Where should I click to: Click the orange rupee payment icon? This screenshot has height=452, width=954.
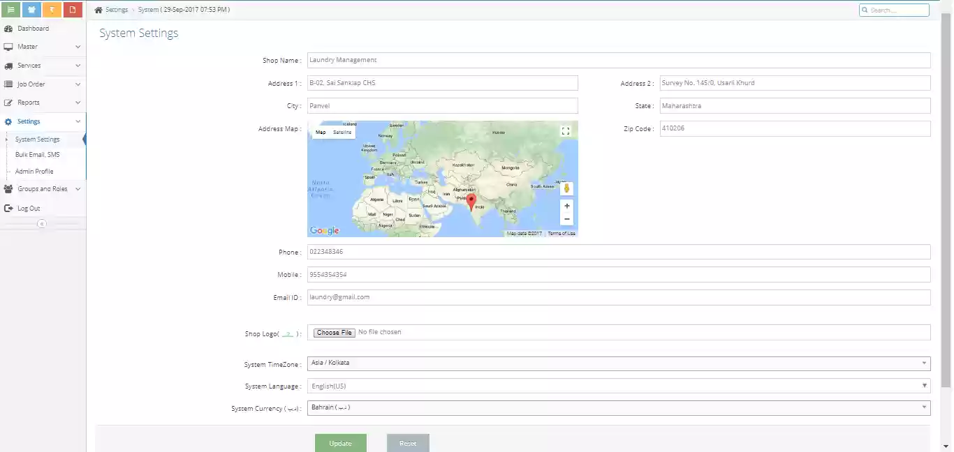[x=52, y=10]
